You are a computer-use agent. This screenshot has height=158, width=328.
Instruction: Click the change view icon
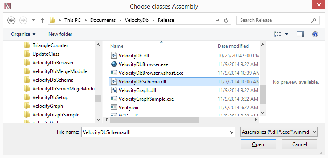[x=277, y=34]
